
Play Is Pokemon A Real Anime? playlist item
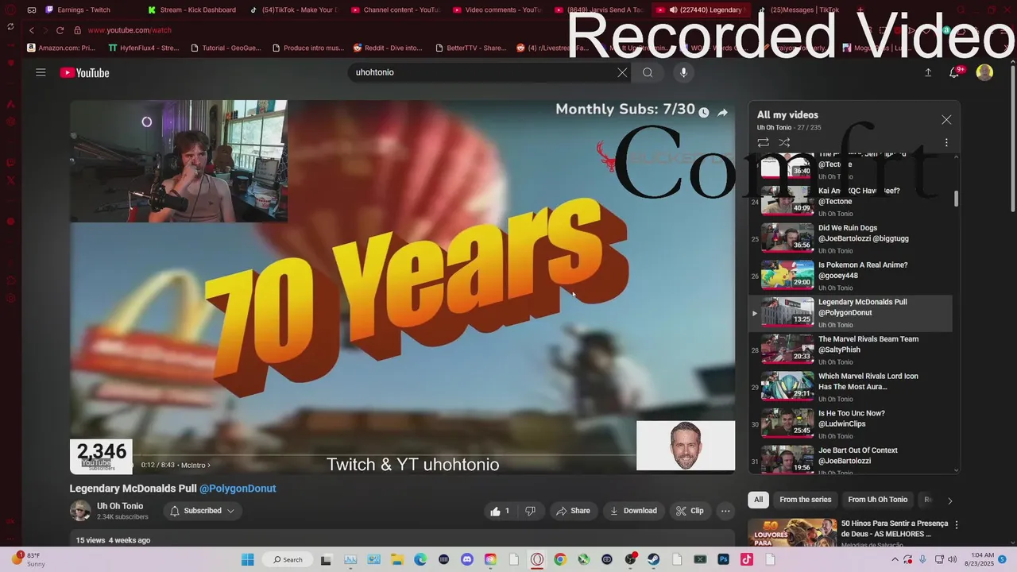(850, 276)
